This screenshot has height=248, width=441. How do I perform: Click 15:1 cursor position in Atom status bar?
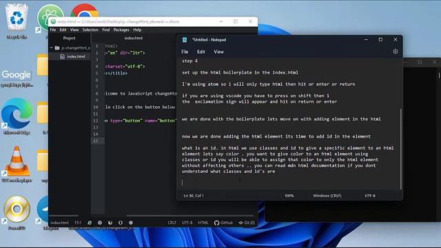(78, 223)
